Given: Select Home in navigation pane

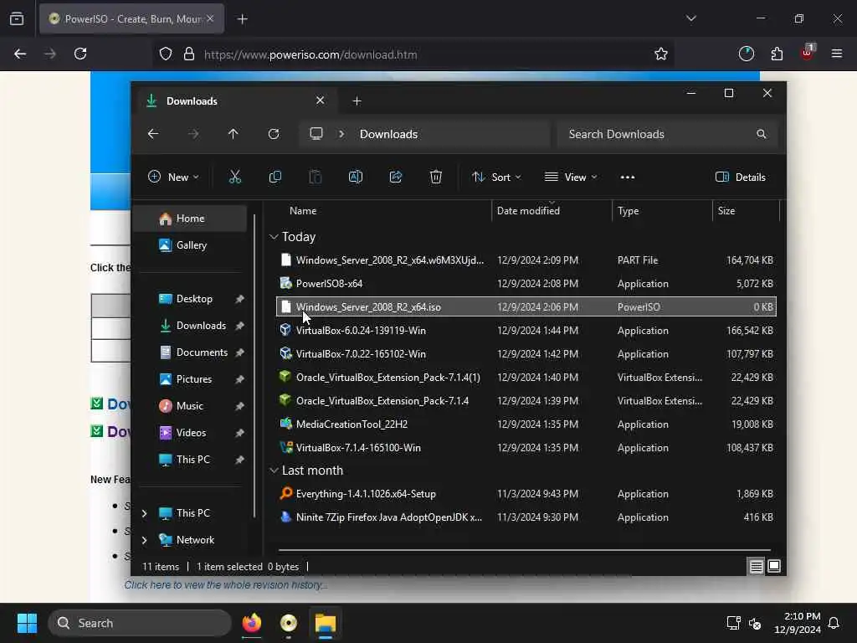Looking at the screenshot, I should point(191,219).
